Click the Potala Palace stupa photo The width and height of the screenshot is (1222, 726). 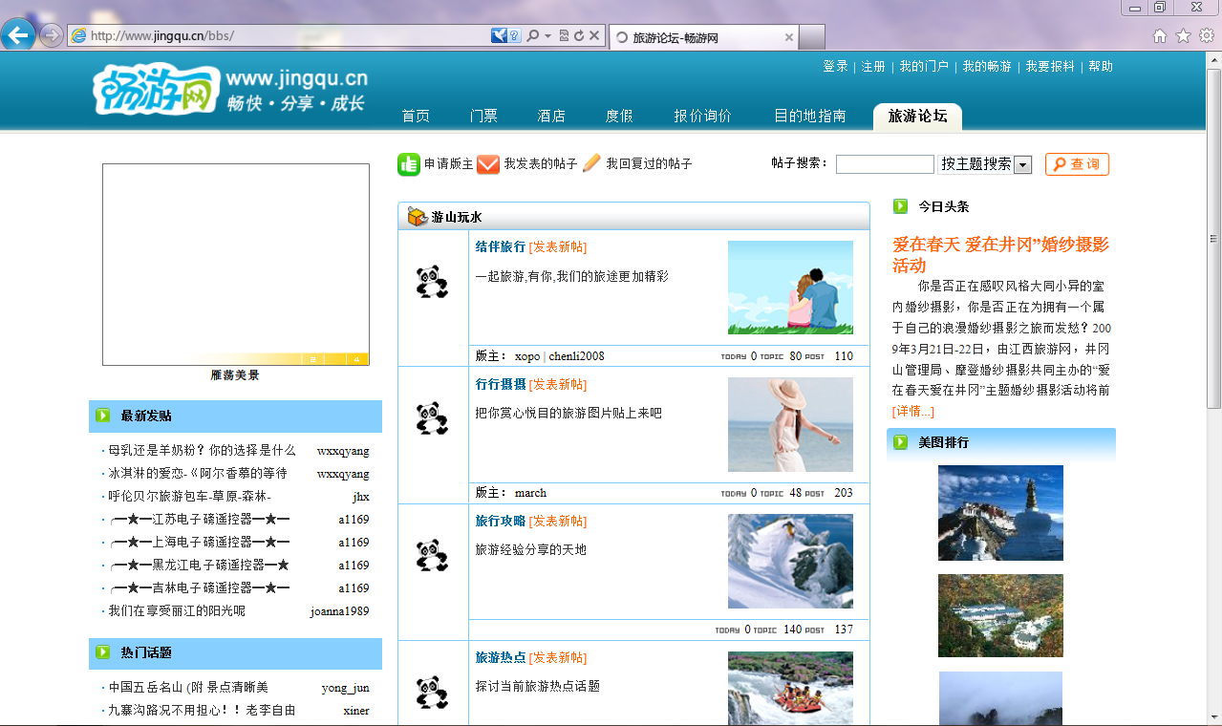(x=1000, y=513)
